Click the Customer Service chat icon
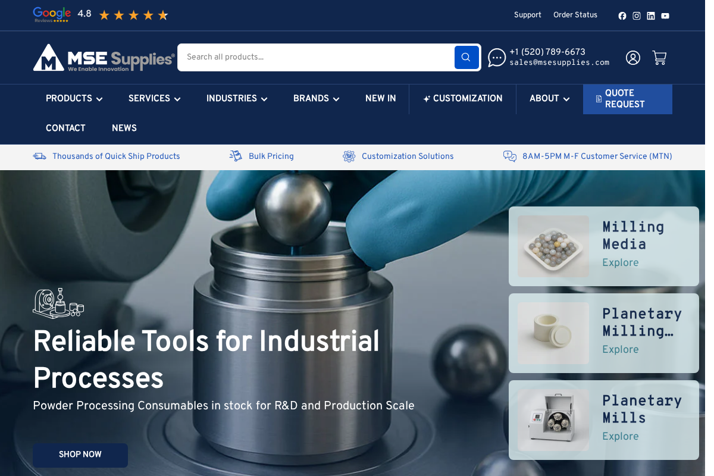Viewport: 714px width, 476px height. click(509, 156)
